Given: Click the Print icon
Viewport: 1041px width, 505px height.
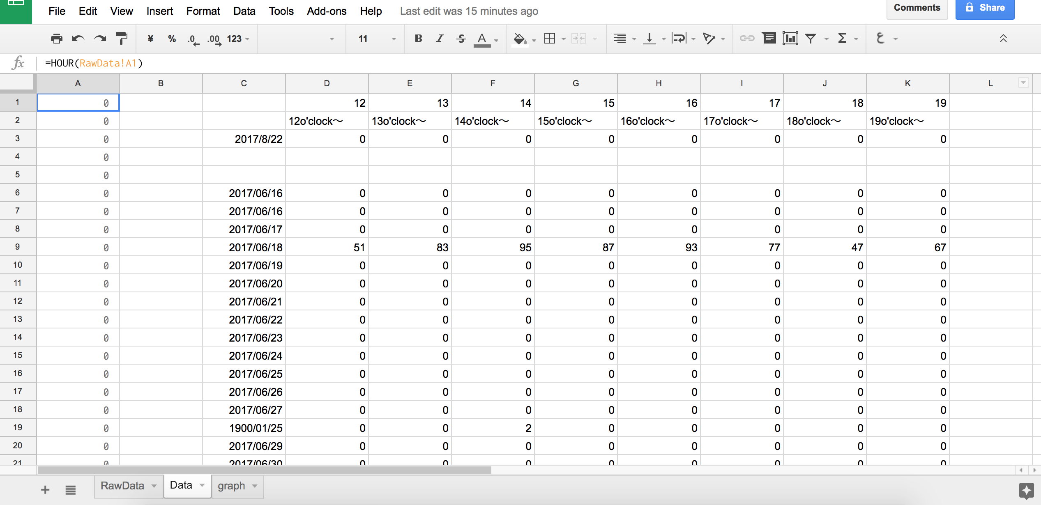Looking at the screenshot, I should pyautogui.click(x=56, y=39).
